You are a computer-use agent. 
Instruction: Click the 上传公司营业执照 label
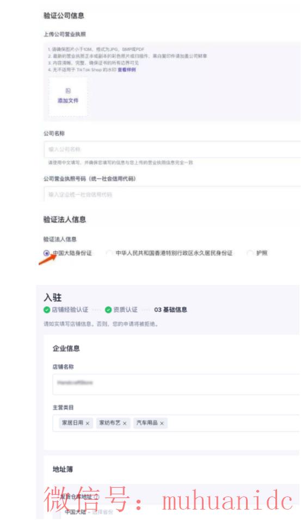point(65,34)
